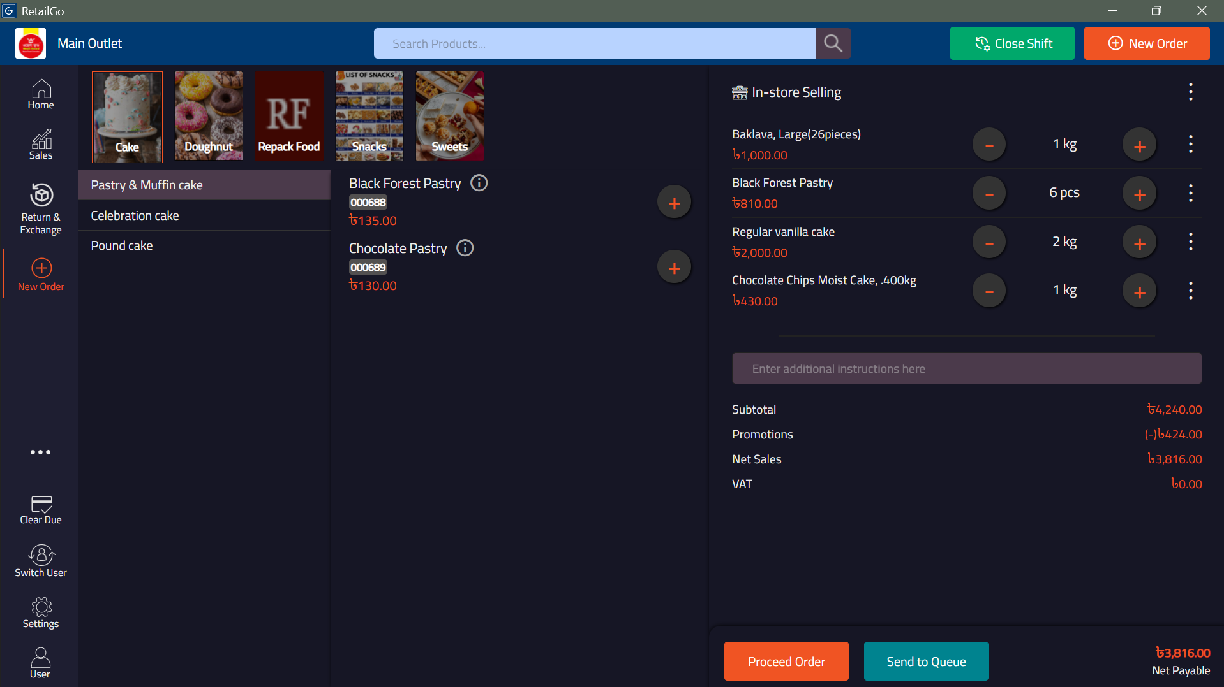Select the Doughnut category
1224x687 pixels.
(x=209, y=116)
